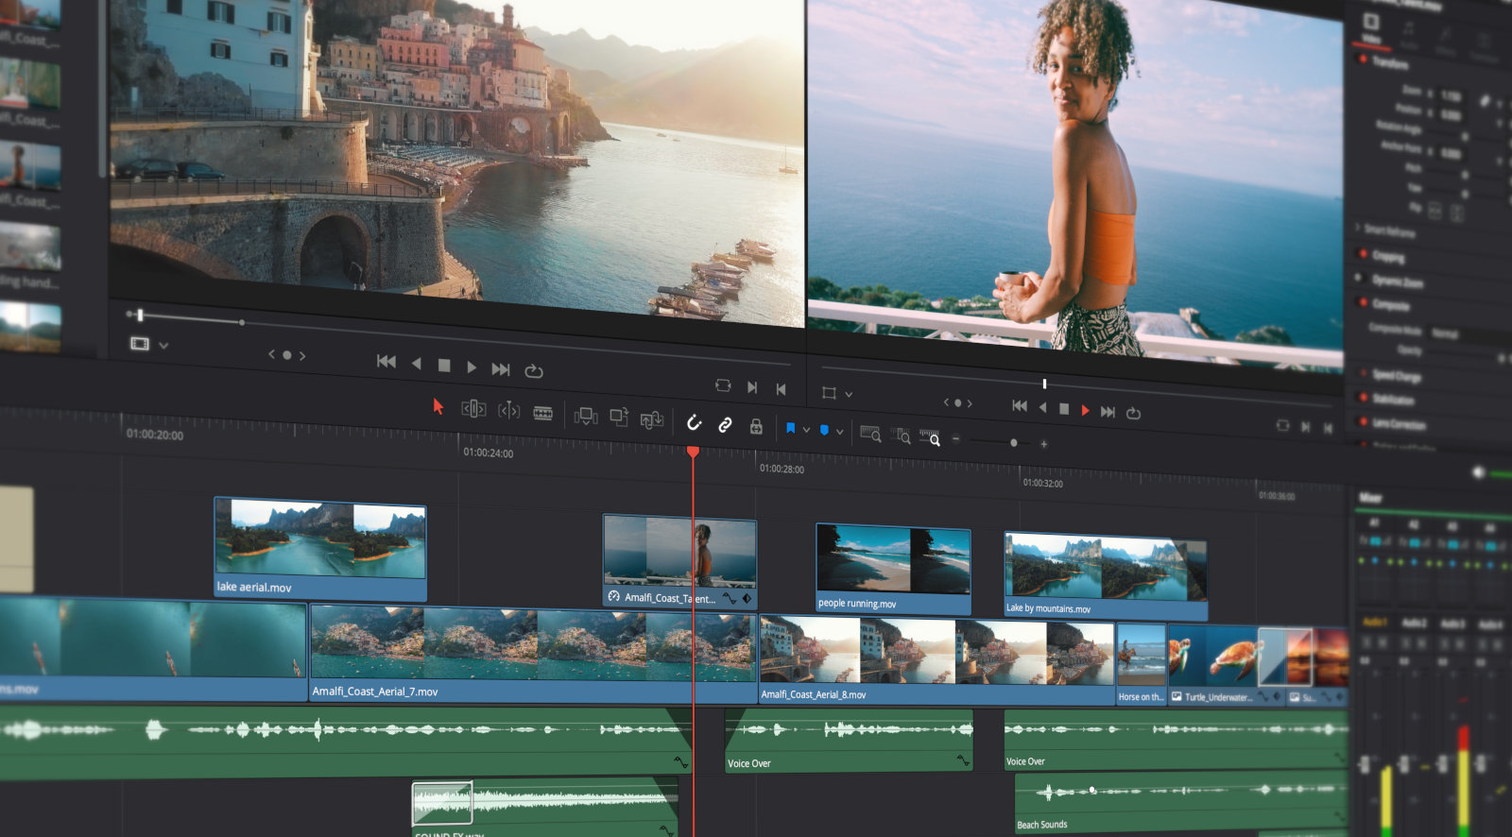Click the timeline zoom slider handle
Screen dimensions: 1512x837
point(1014,442)
